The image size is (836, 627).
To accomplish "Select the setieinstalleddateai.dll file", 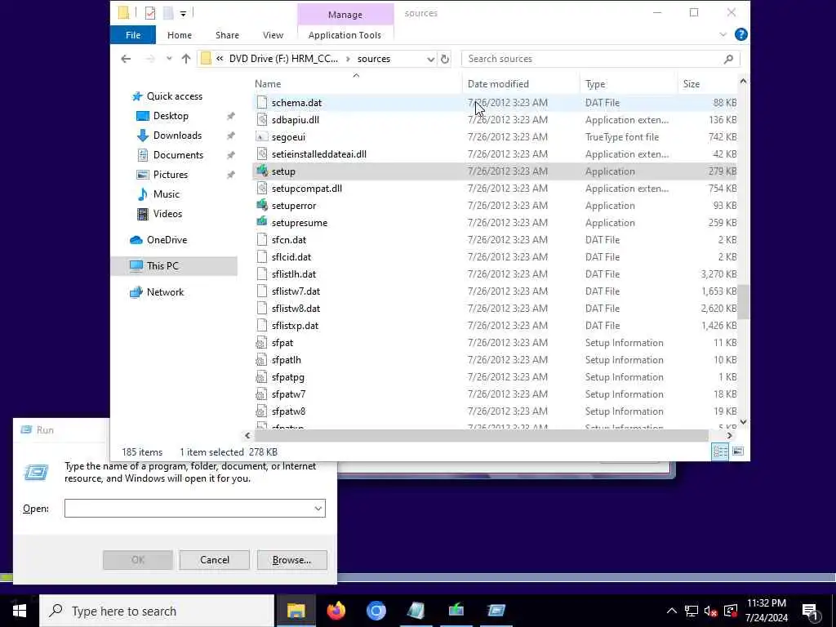I will [319, 154].
